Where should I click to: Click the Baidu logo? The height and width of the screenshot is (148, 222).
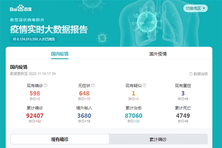(21, 8)
